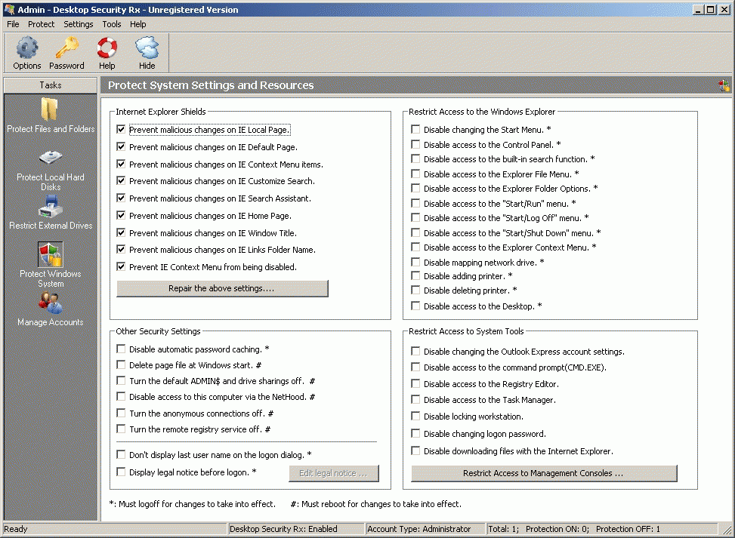Viewport: 735px width, 538px height.
Task: Check Disable access to Start/Log Off menu
Action: 415,218
